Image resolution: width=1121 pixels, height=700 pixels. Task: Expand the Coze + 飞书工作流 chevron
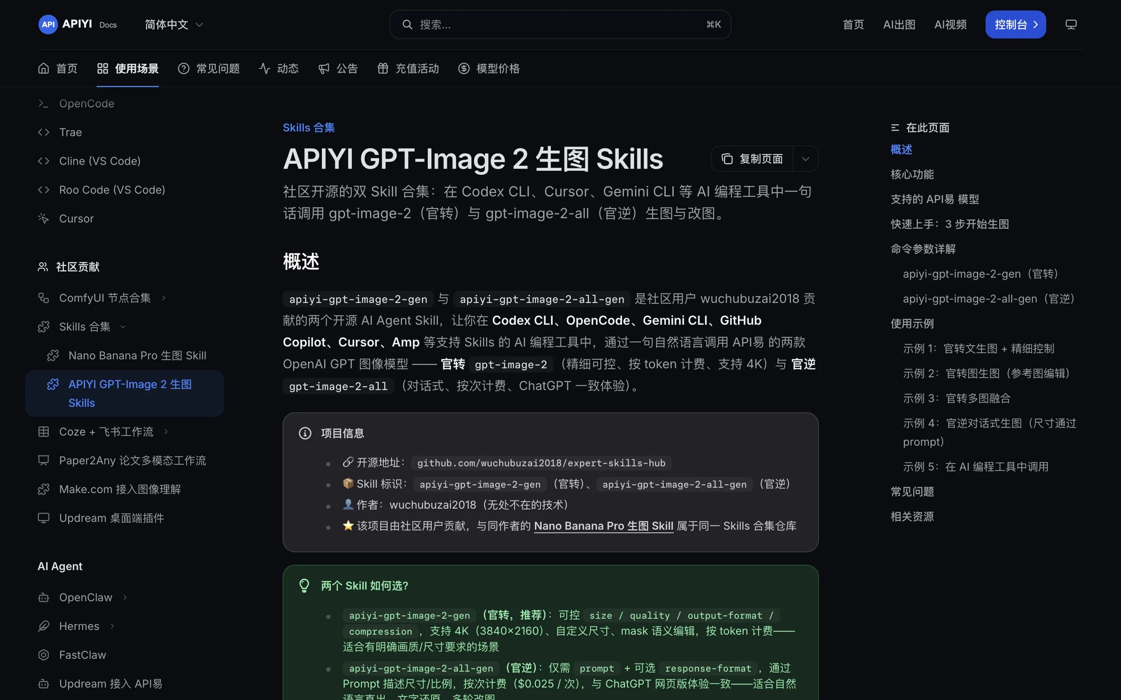coord(166,432)
